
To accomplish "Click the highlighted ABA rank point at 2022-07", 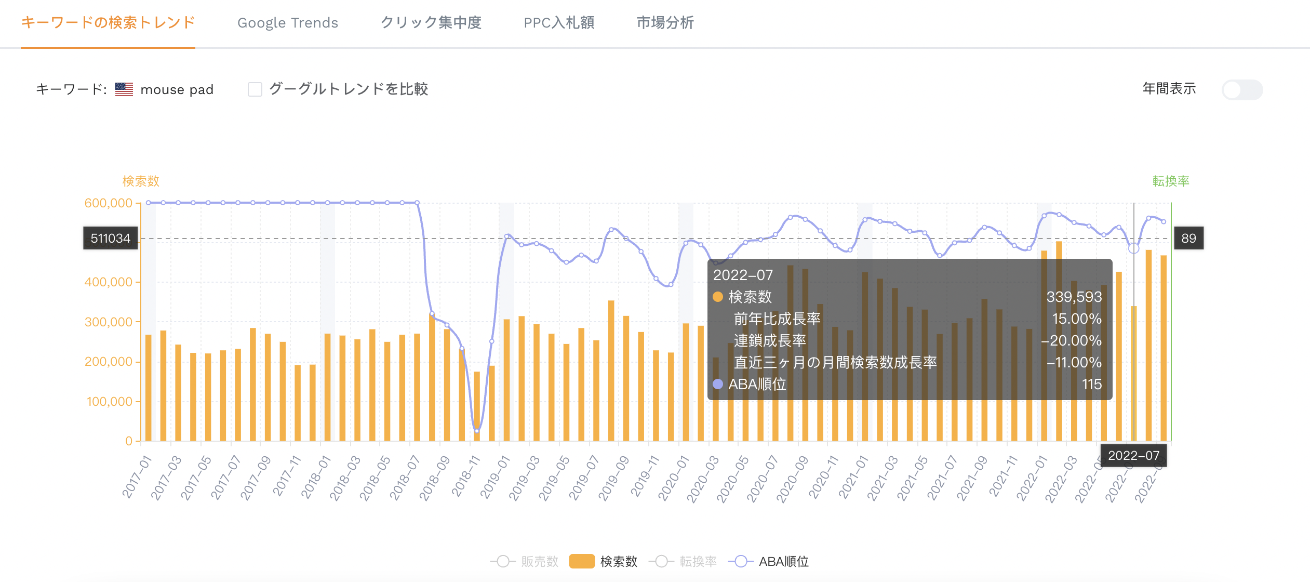I will tap(1134, 248).
